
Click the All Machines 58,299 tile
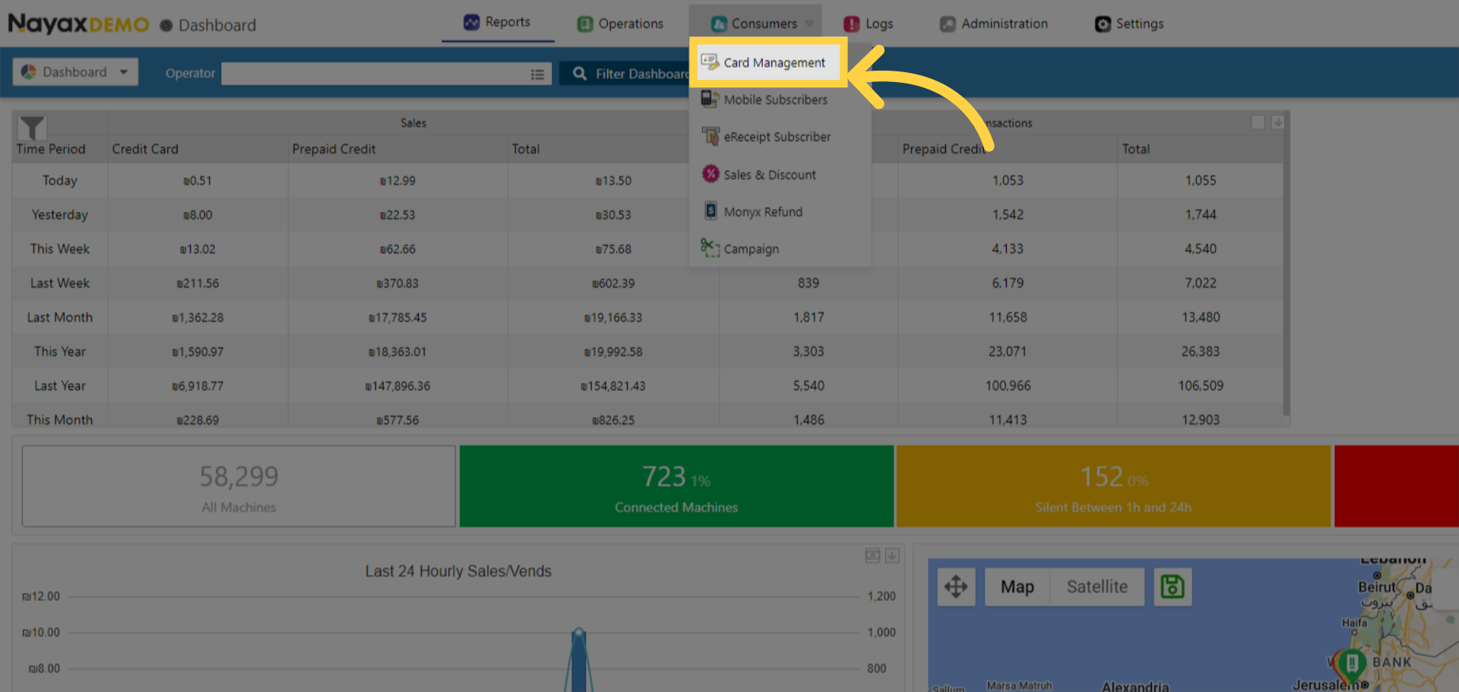click(239, 486)
